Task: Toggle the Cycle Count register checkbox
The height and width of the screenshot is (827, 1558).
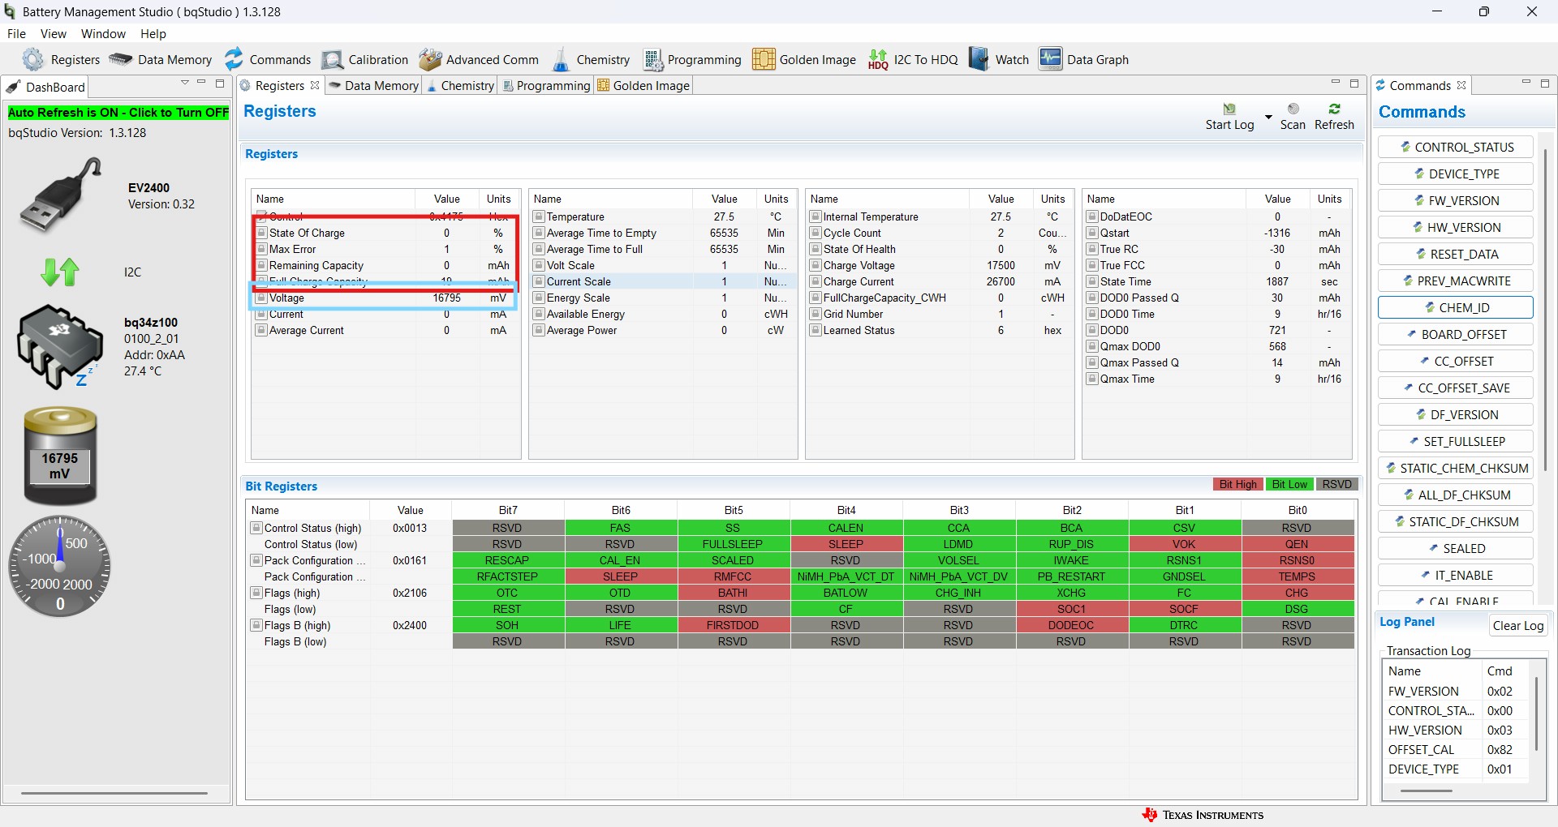Action: [x=816, y=233]
